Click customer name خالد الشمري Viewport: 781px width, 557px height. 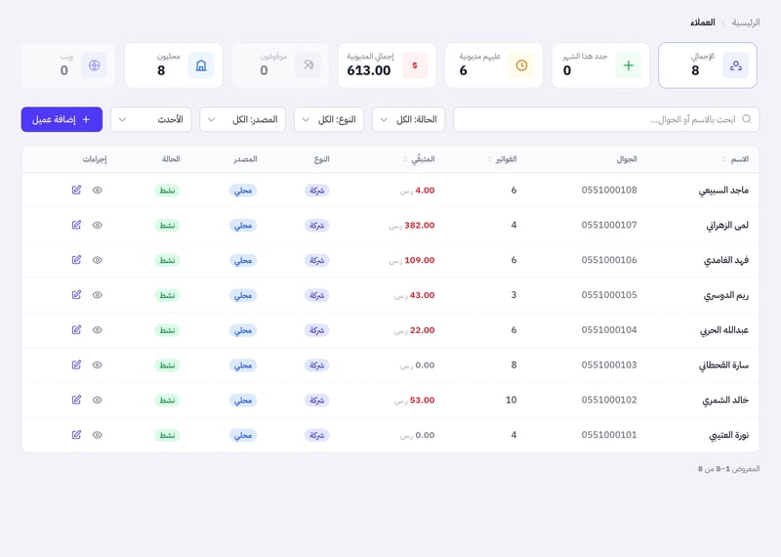(725, 401)
